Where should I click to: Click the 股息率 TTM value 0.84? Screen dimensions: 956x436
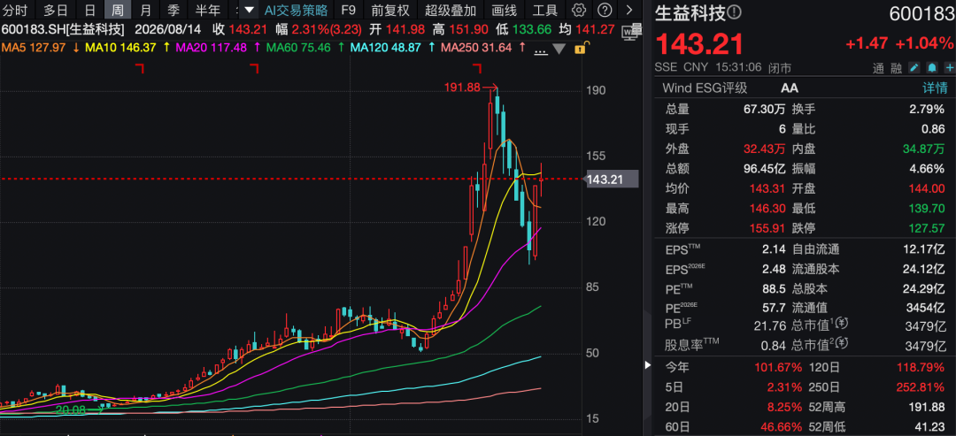[x=771, y=347]
